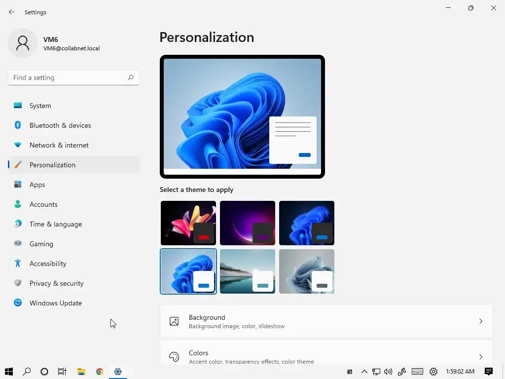Apply the purple glow dark theme

248,223
